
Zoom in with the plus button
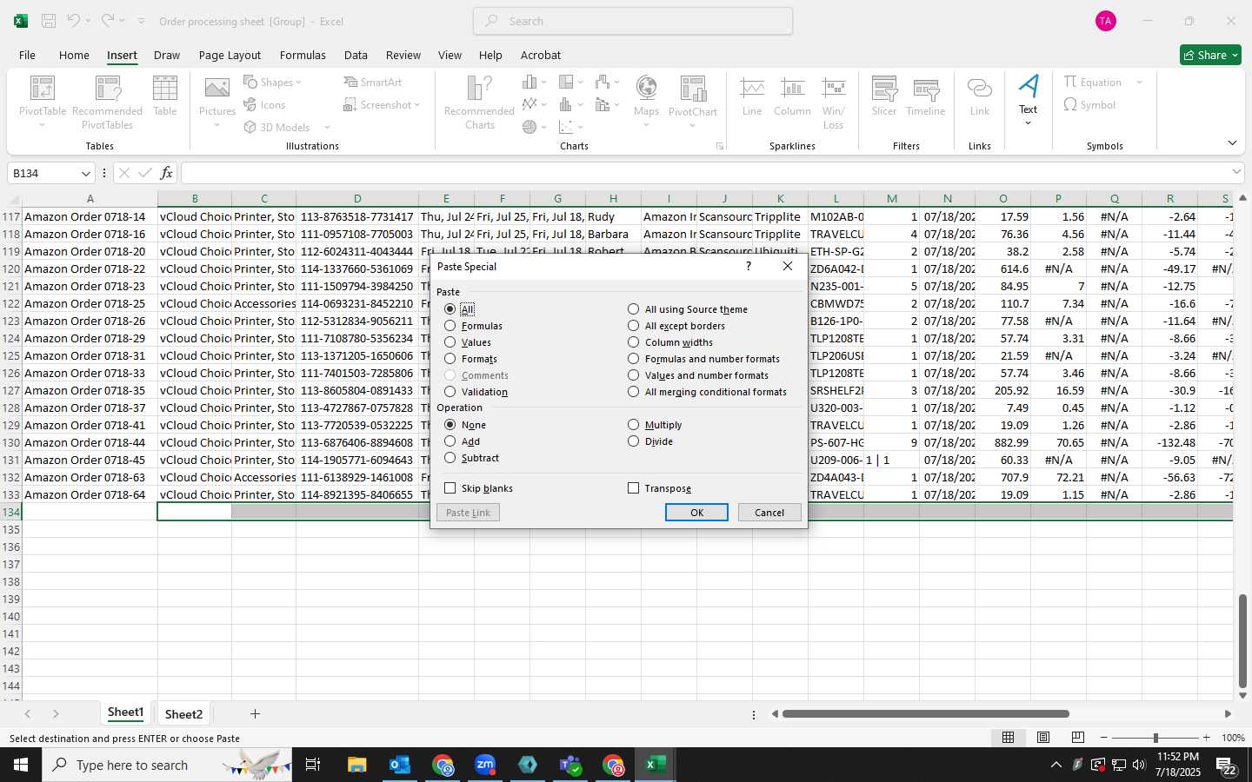click(1206, 738)
